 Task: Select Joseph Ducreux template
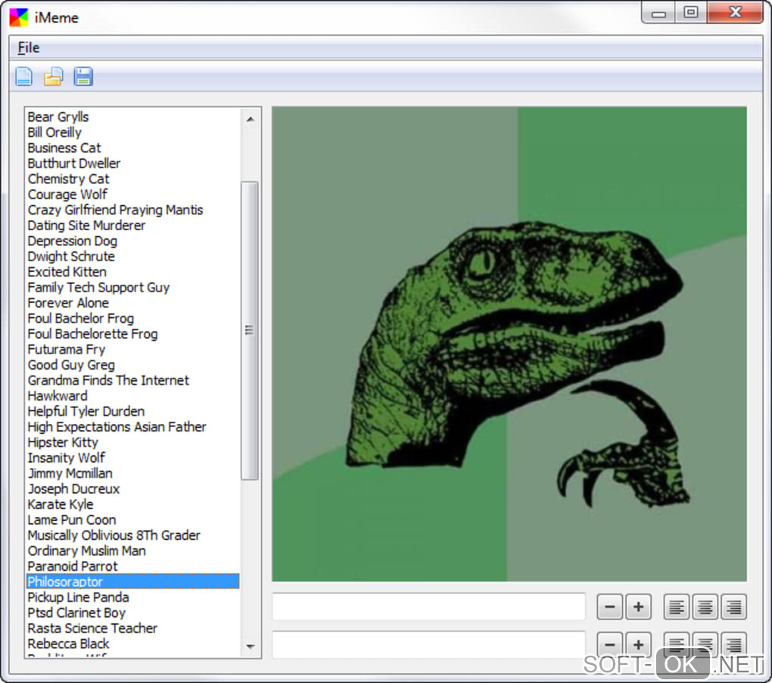coord(132,489)
